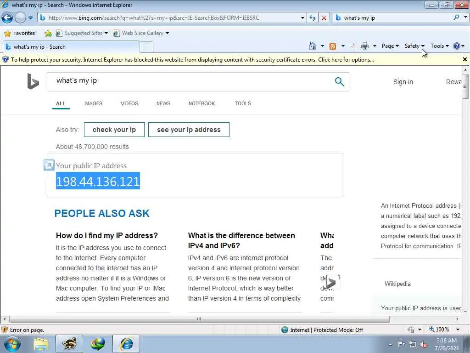This screenshot has width=470, height=353.
Task: Click the magnifier icon in IE search box
Action: click(456, 17)
